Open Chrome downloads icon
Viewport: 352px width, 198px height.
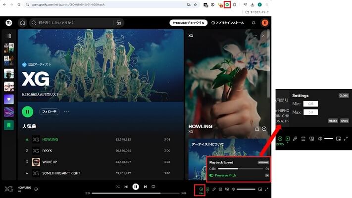[252, 4]
